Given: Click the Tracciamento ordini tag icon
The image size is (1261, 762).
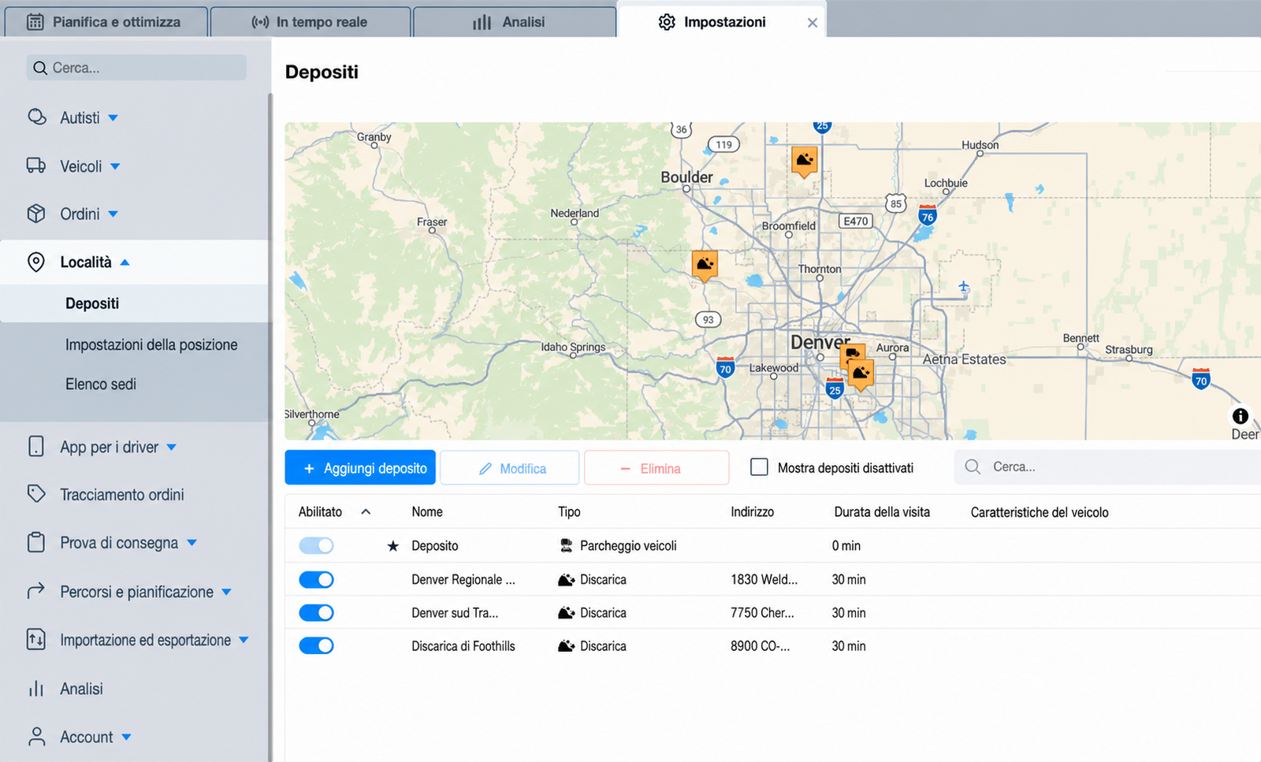Looking at the screenshot, I should [x=36, y=494].
